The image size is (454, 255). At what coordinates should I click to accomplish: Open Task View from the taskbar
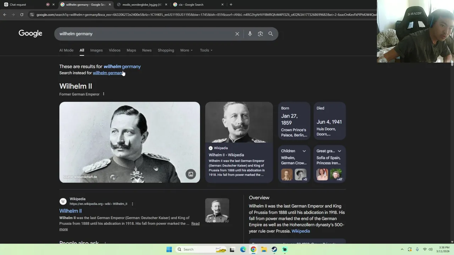coord(232,249)
